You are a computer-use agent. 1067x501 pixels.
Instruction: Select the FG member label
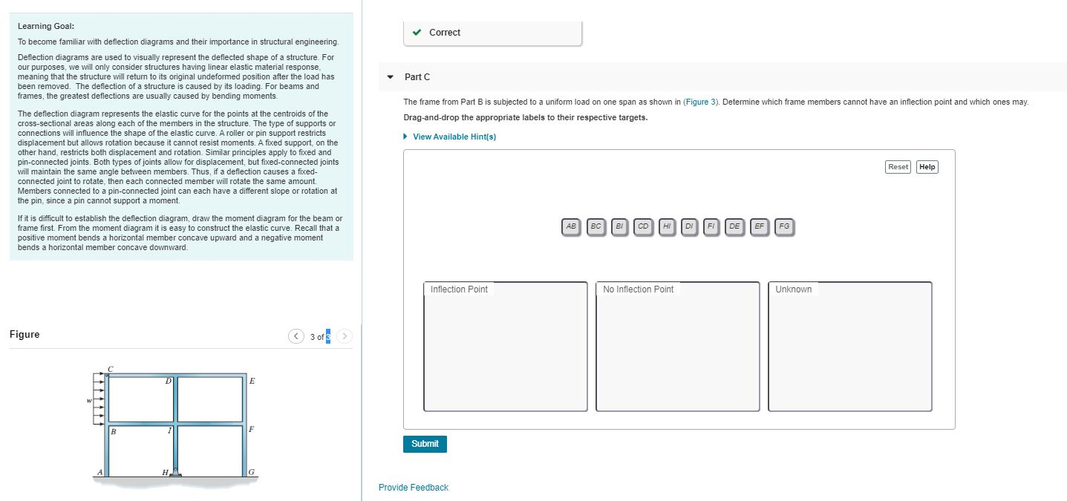pyautogui.click(x=783, y=226)
